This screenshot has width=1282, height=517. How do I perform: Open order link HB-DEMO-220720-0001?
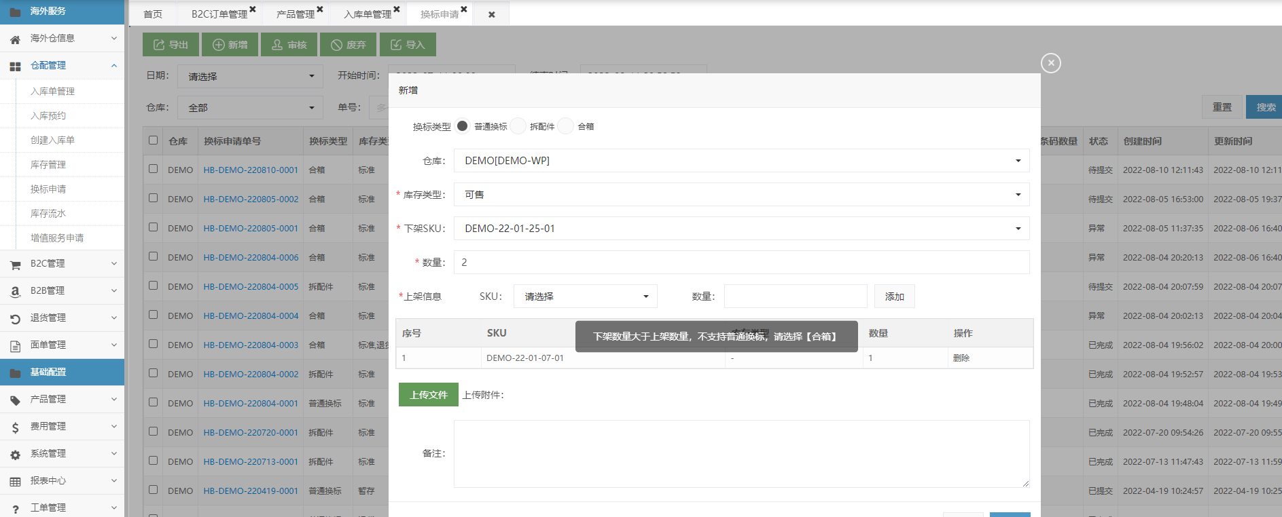pos(251,432)
